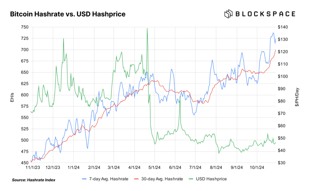The height and width of the screenshot is (191, 309).
Task: Click the 525 left axis label
Action: click(25, 129)
